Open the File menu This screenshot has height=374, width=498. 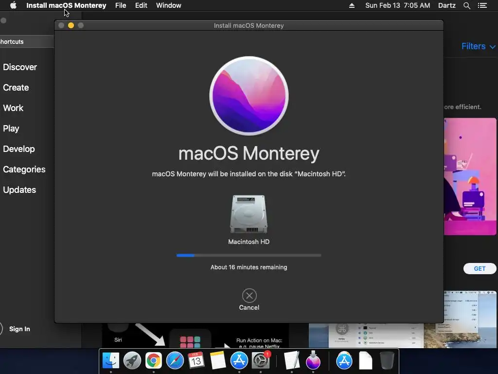pyautogui.click(x=121, y=5)
